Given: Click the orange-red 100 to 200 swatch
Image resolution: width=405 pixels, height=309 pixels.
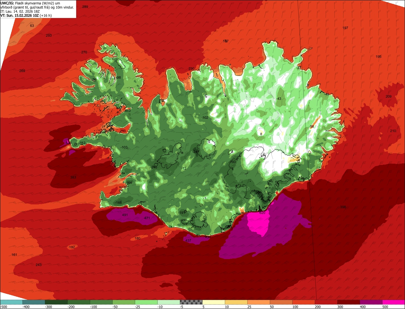Looking at the screenshot, I should pyautogui.click(x=303, y=302).
